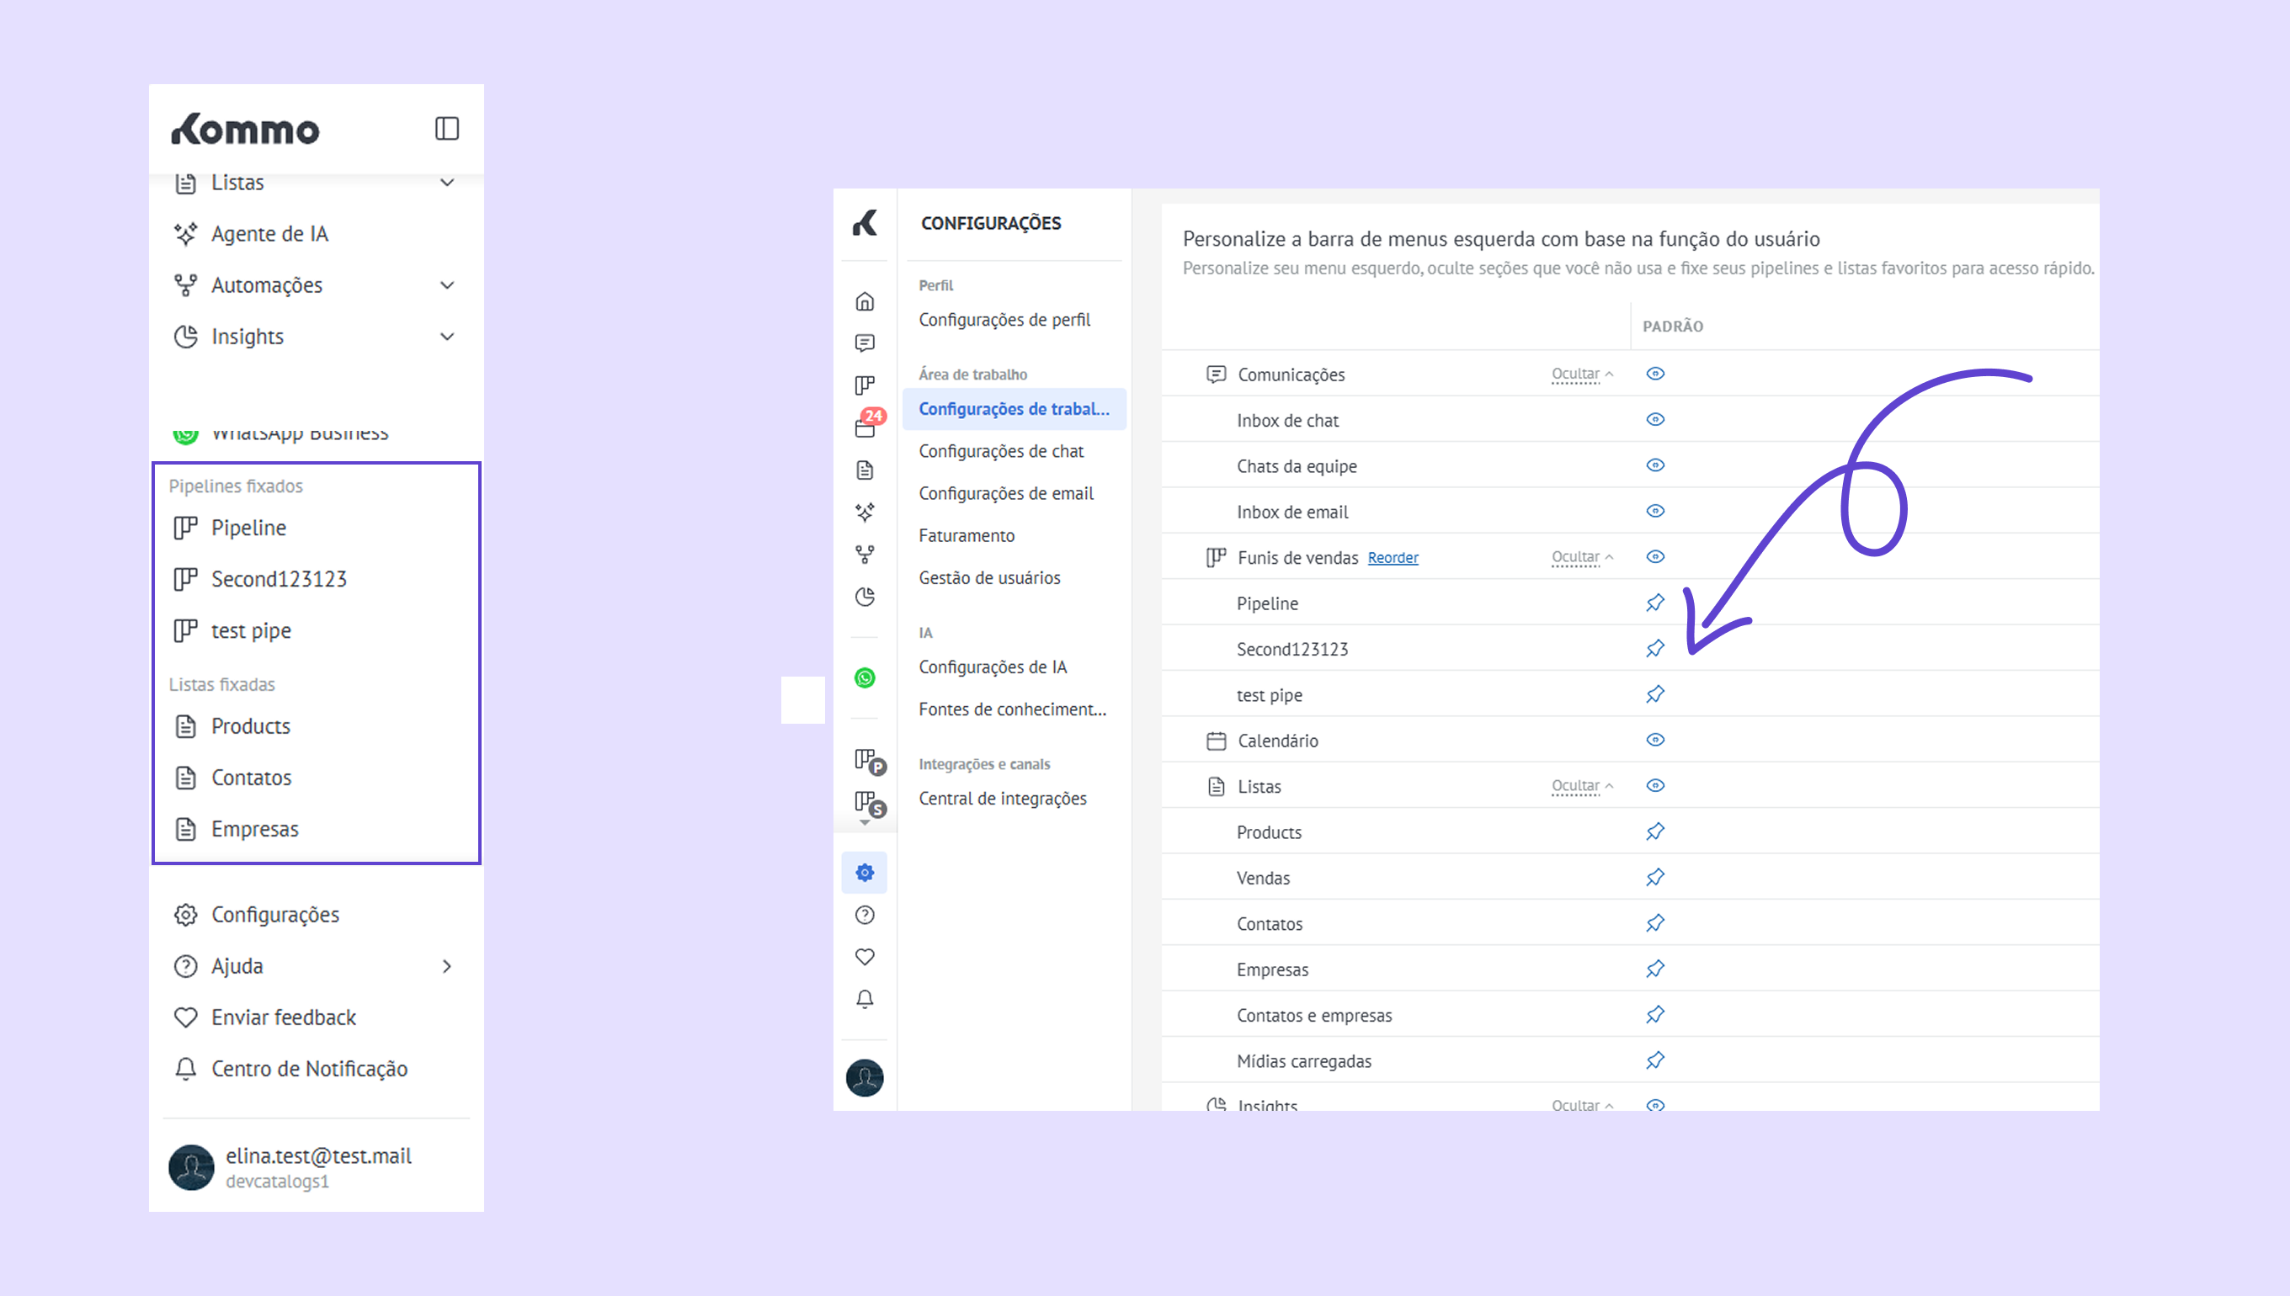Open Enviar feedback in left menu

[x=283, y=1017]
